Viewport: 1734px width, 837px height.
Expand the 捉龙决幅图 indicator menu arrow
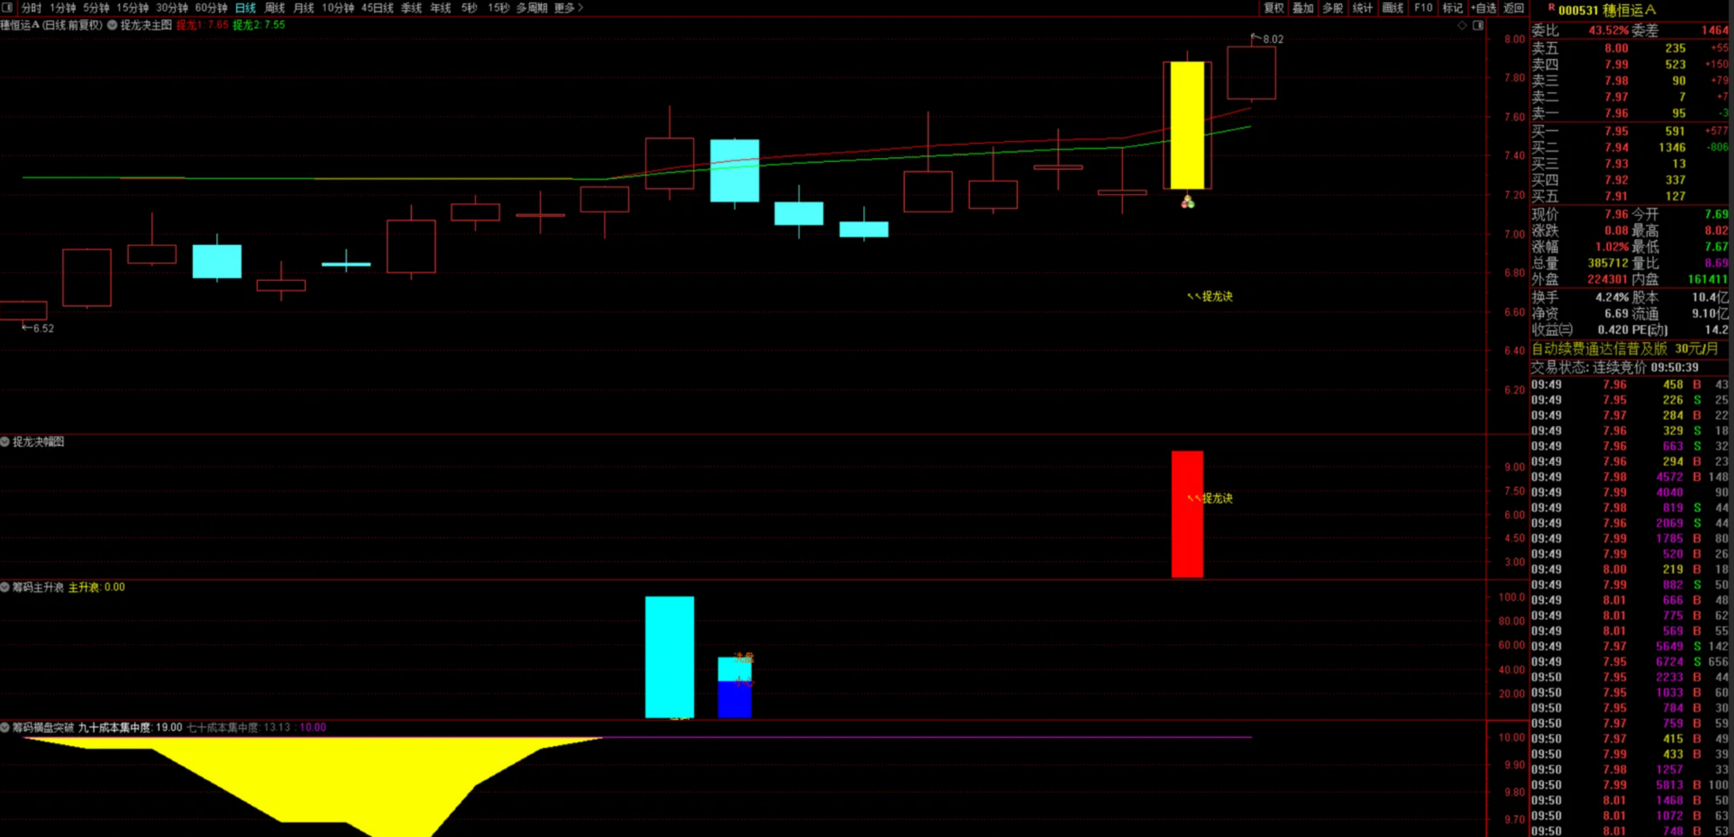[5, 442]
